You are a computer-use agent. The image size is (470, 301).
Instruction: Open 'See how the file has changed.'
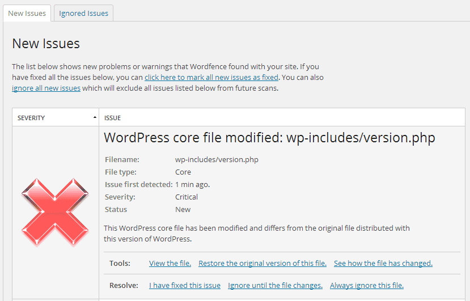point(383,263)
